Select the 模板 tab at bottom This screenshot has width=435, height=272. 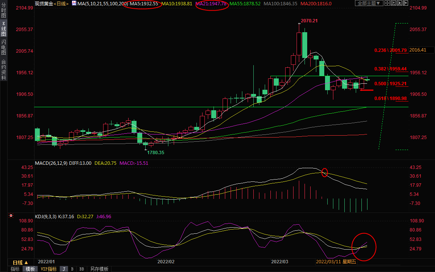[x=30, y=269]
